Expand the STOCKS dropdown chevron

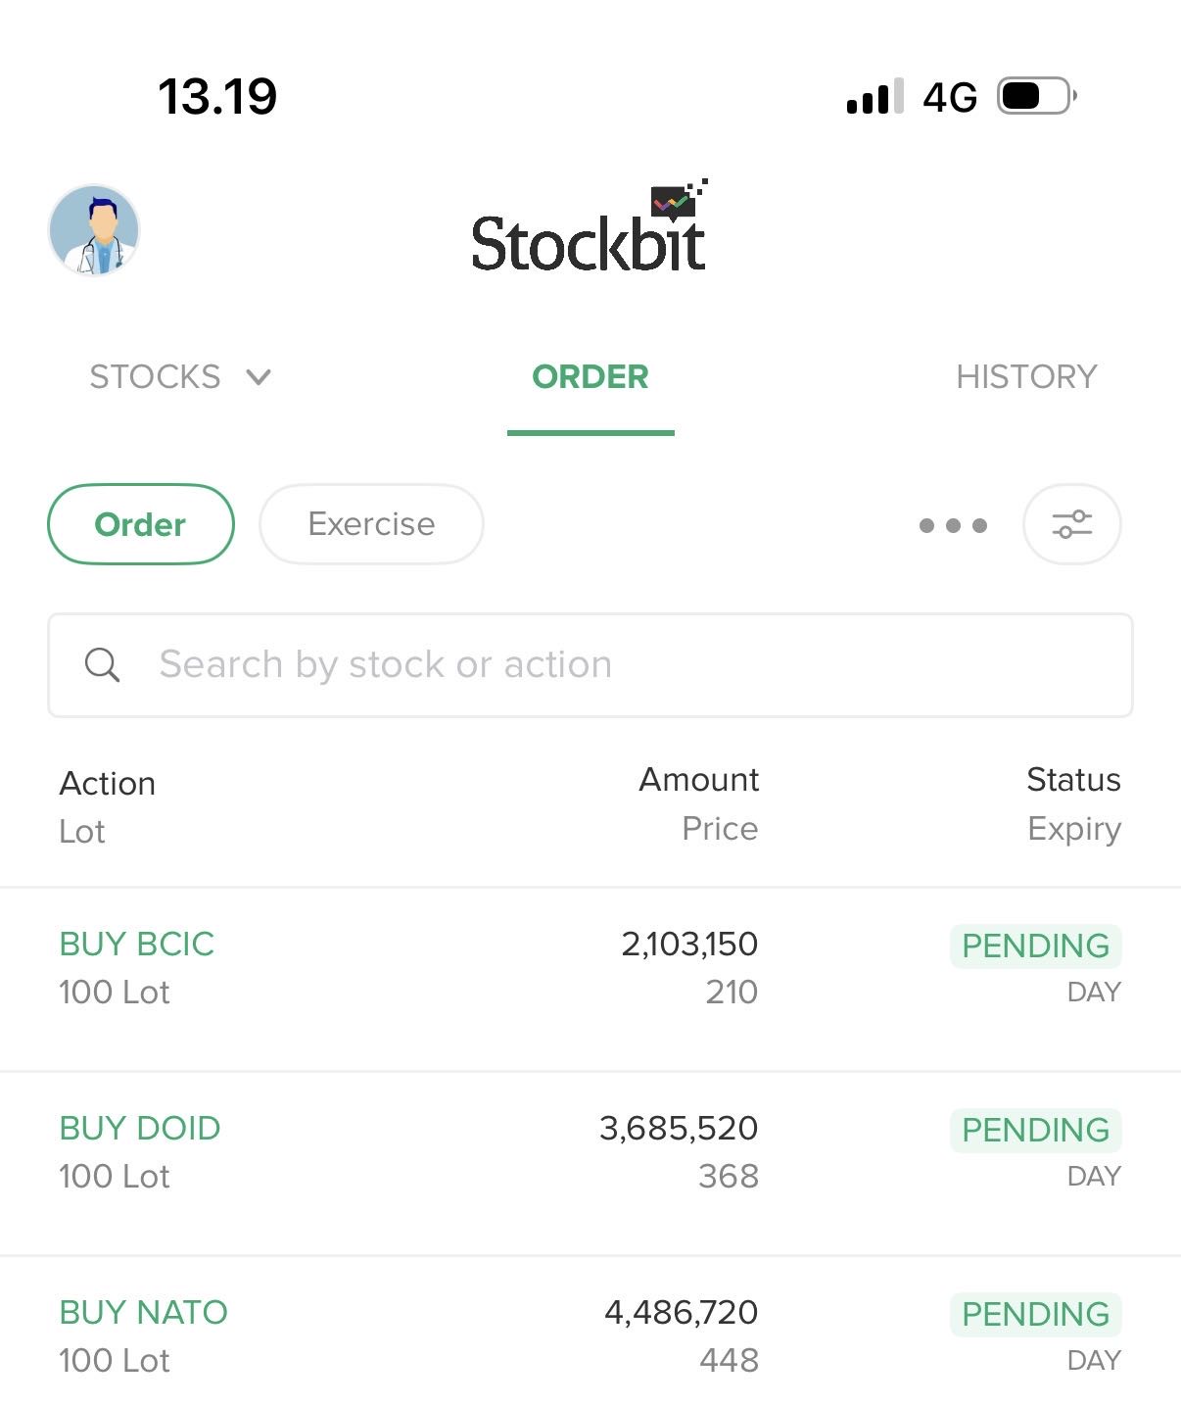[x=259, y=377]
